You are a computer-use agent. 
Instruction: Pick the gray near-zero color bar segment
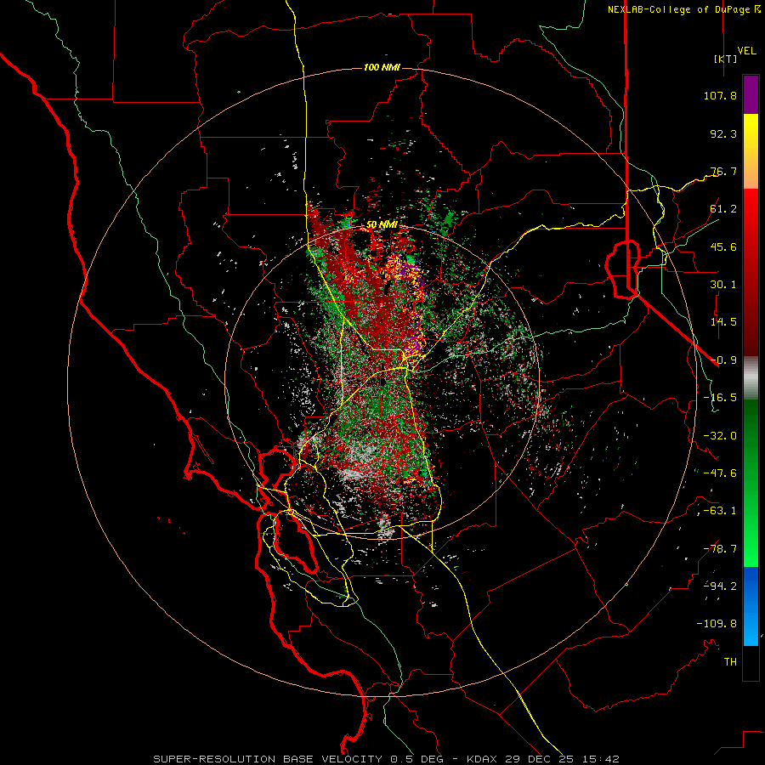coord(751,377)
